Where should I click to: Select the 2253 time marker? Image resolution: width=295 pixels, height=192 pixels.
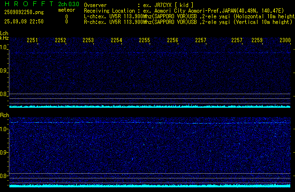(x=88, y=40)
